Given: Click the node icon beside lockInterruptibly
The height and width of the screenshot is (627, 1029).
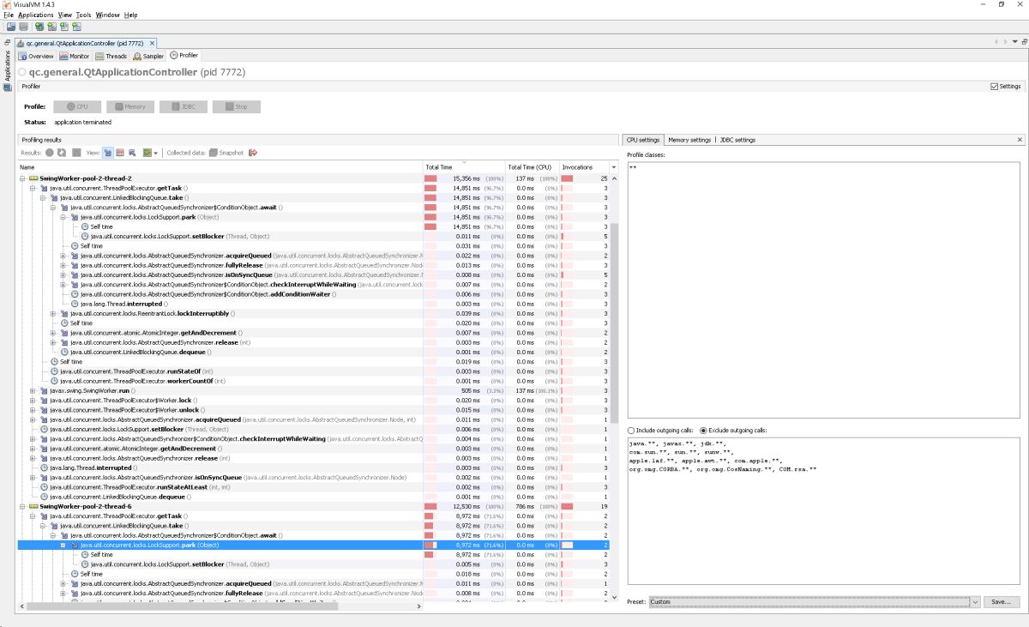Looking at the screenshot, I should 64,313.
